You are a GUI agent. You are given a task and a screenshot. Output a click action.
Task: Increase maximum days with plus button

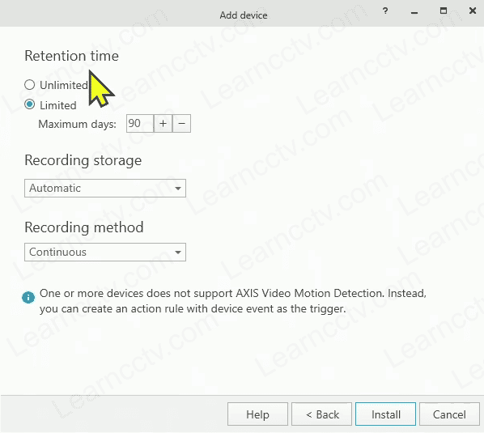click(x=163, y=124)
